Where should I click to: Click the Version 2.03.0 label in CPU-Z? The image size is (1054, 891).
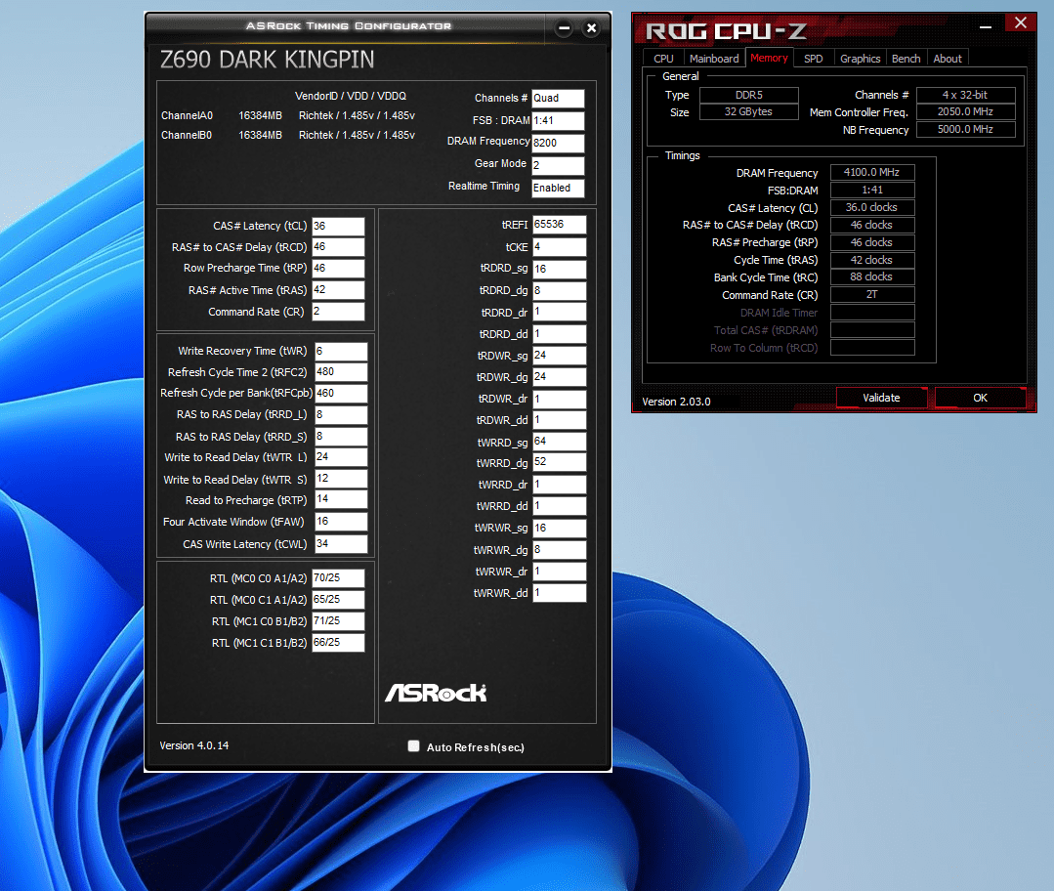click(x=676, y=402)
